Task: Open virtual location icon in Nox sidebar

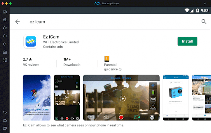Action: 5,20
